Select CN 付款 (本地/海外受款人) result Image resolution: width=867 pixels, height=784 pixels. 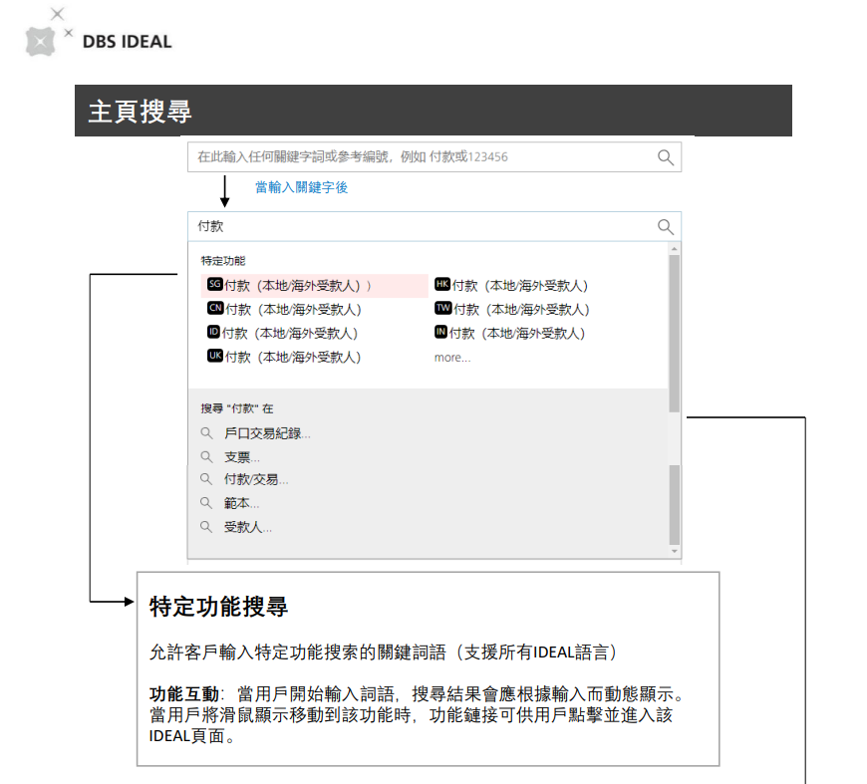284,310
